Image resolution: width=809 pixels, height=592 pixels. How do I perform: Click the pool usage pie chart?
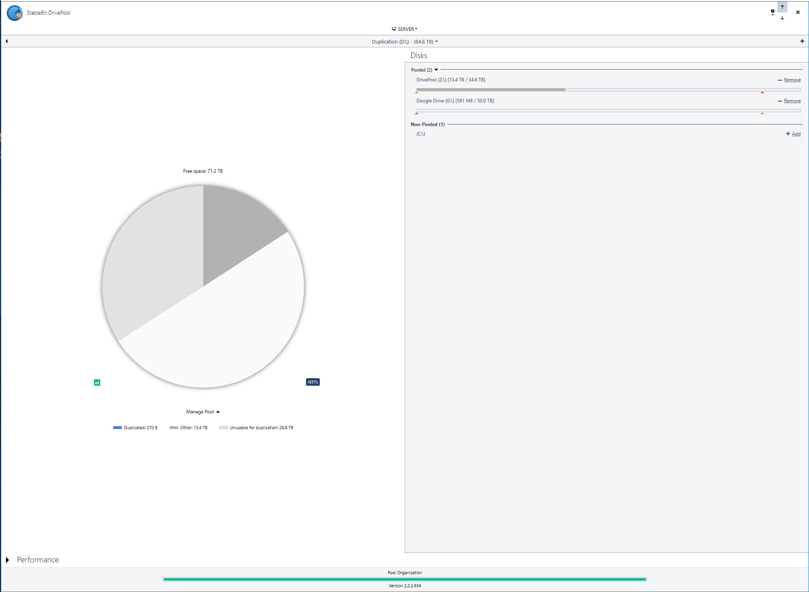[203, 287]
